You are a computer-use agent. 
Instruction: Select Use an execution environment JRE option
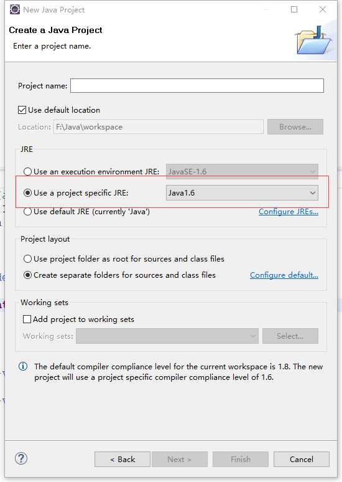point(27,171)
